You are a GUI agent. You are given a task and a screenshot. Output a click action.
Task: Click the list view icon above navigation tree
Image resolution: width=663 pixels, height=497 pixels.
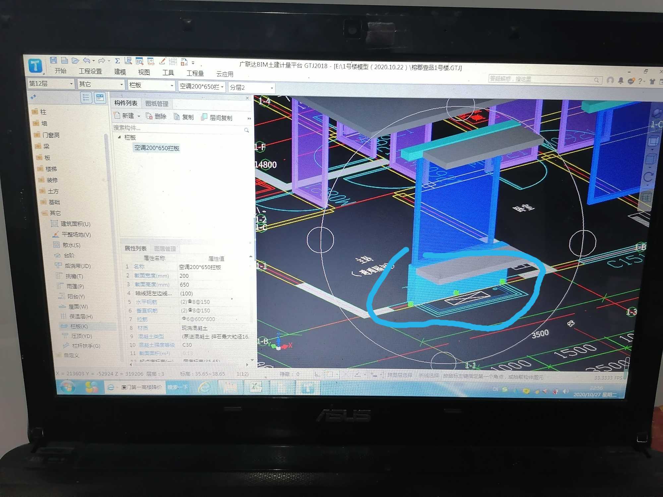pos(86,97)
